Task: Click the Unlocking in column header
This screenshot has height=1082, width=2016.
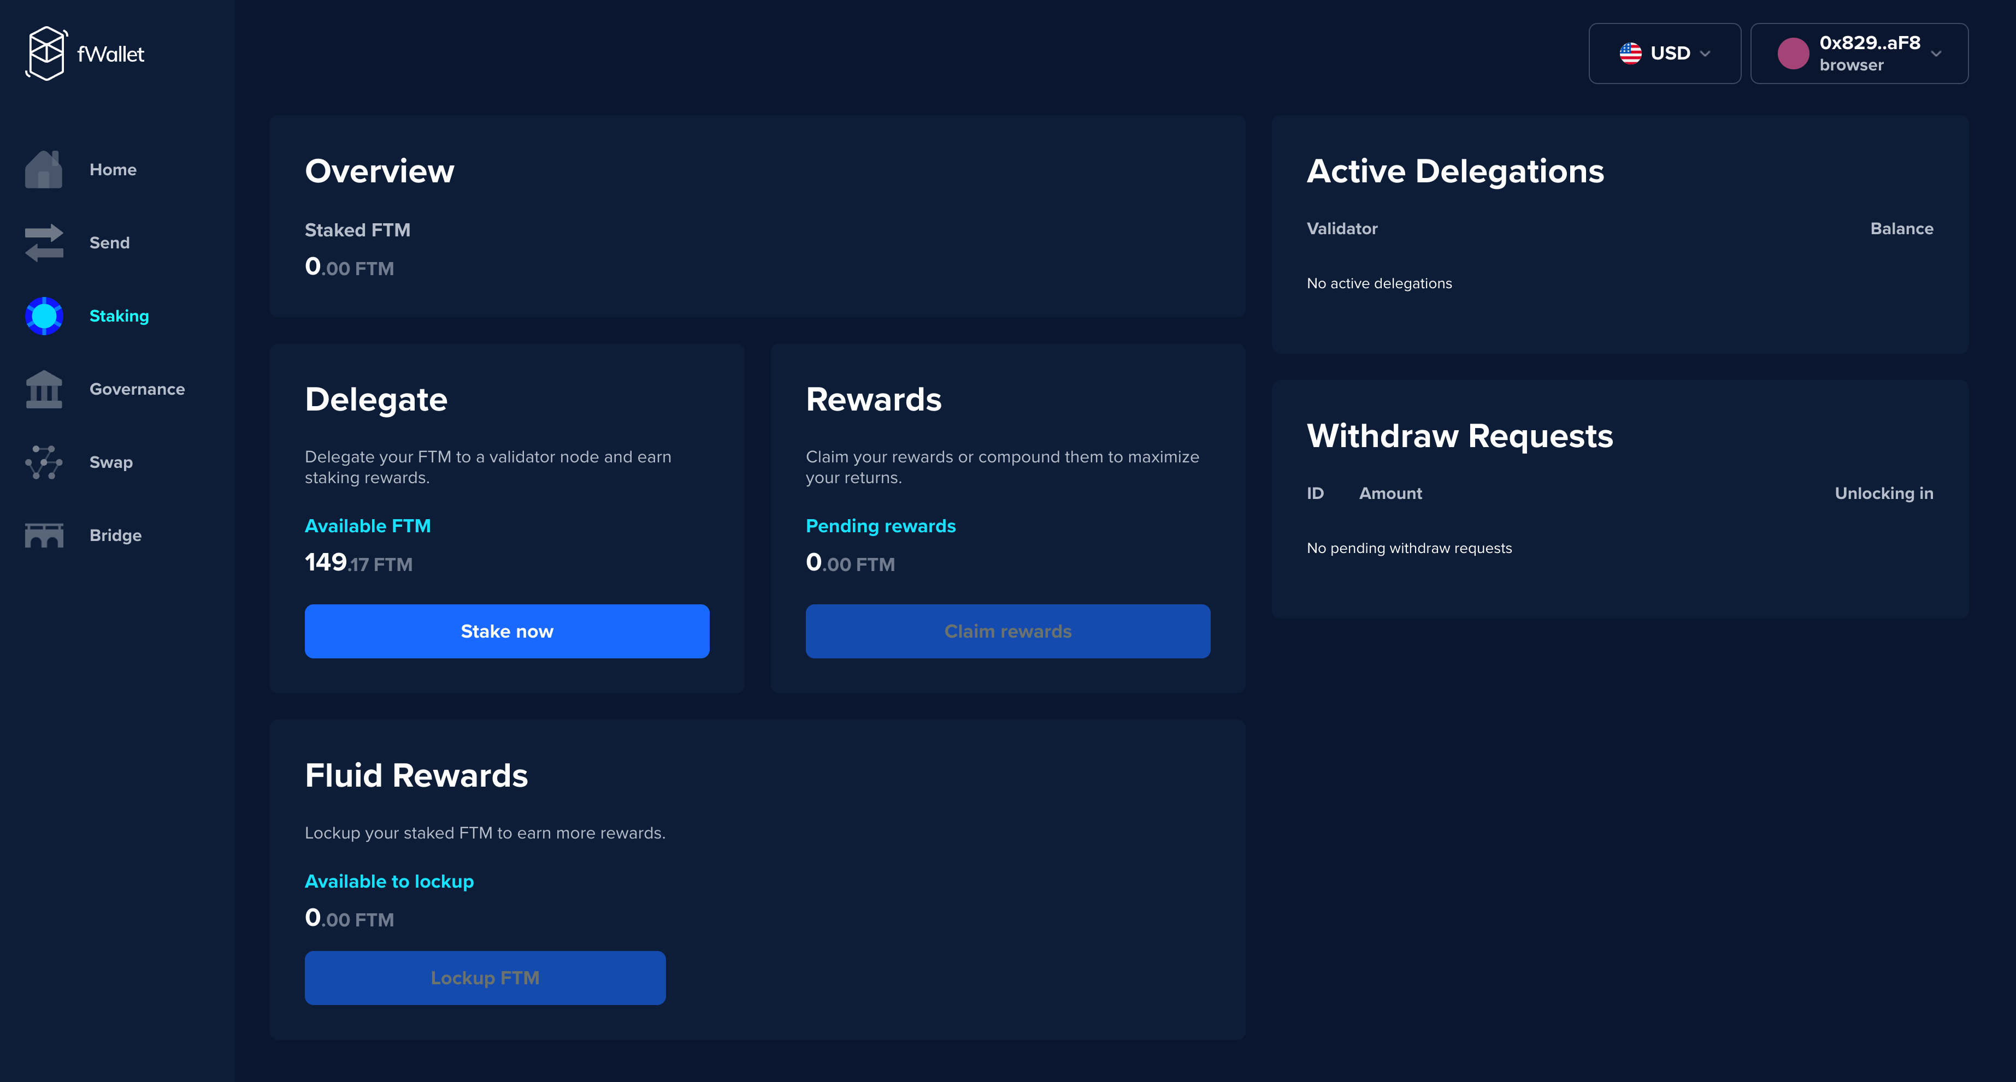Action: pyautogui.click(x=1883, y=494)
